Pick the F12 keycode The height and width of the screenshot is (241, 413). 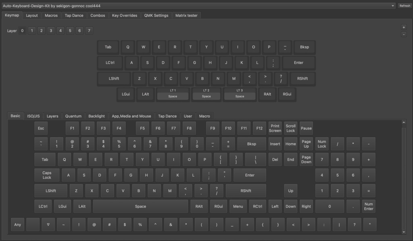click(x=259, y=128)
